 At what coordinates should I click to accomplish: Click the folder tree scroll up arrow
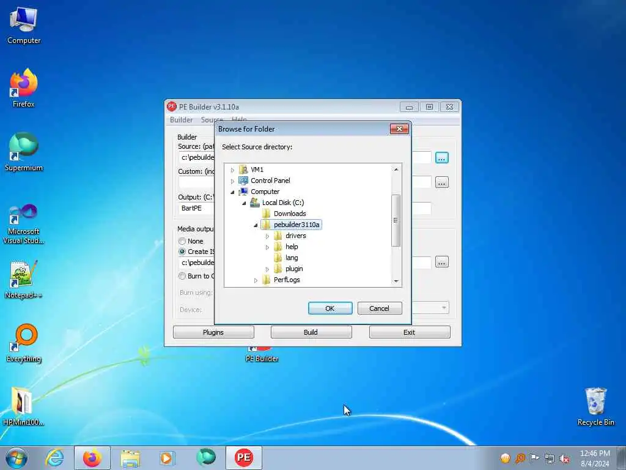[396, 170]
